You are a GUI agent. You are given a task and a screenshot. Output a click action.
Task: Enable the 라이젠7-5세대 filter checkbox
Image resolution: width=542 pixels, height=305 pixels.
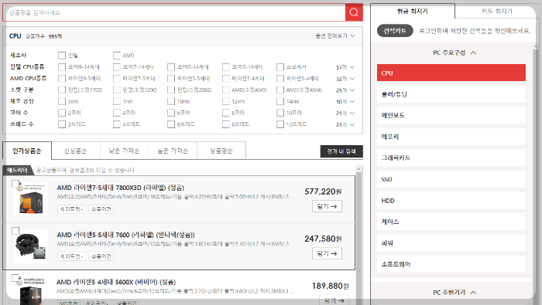tap(116, 79)
